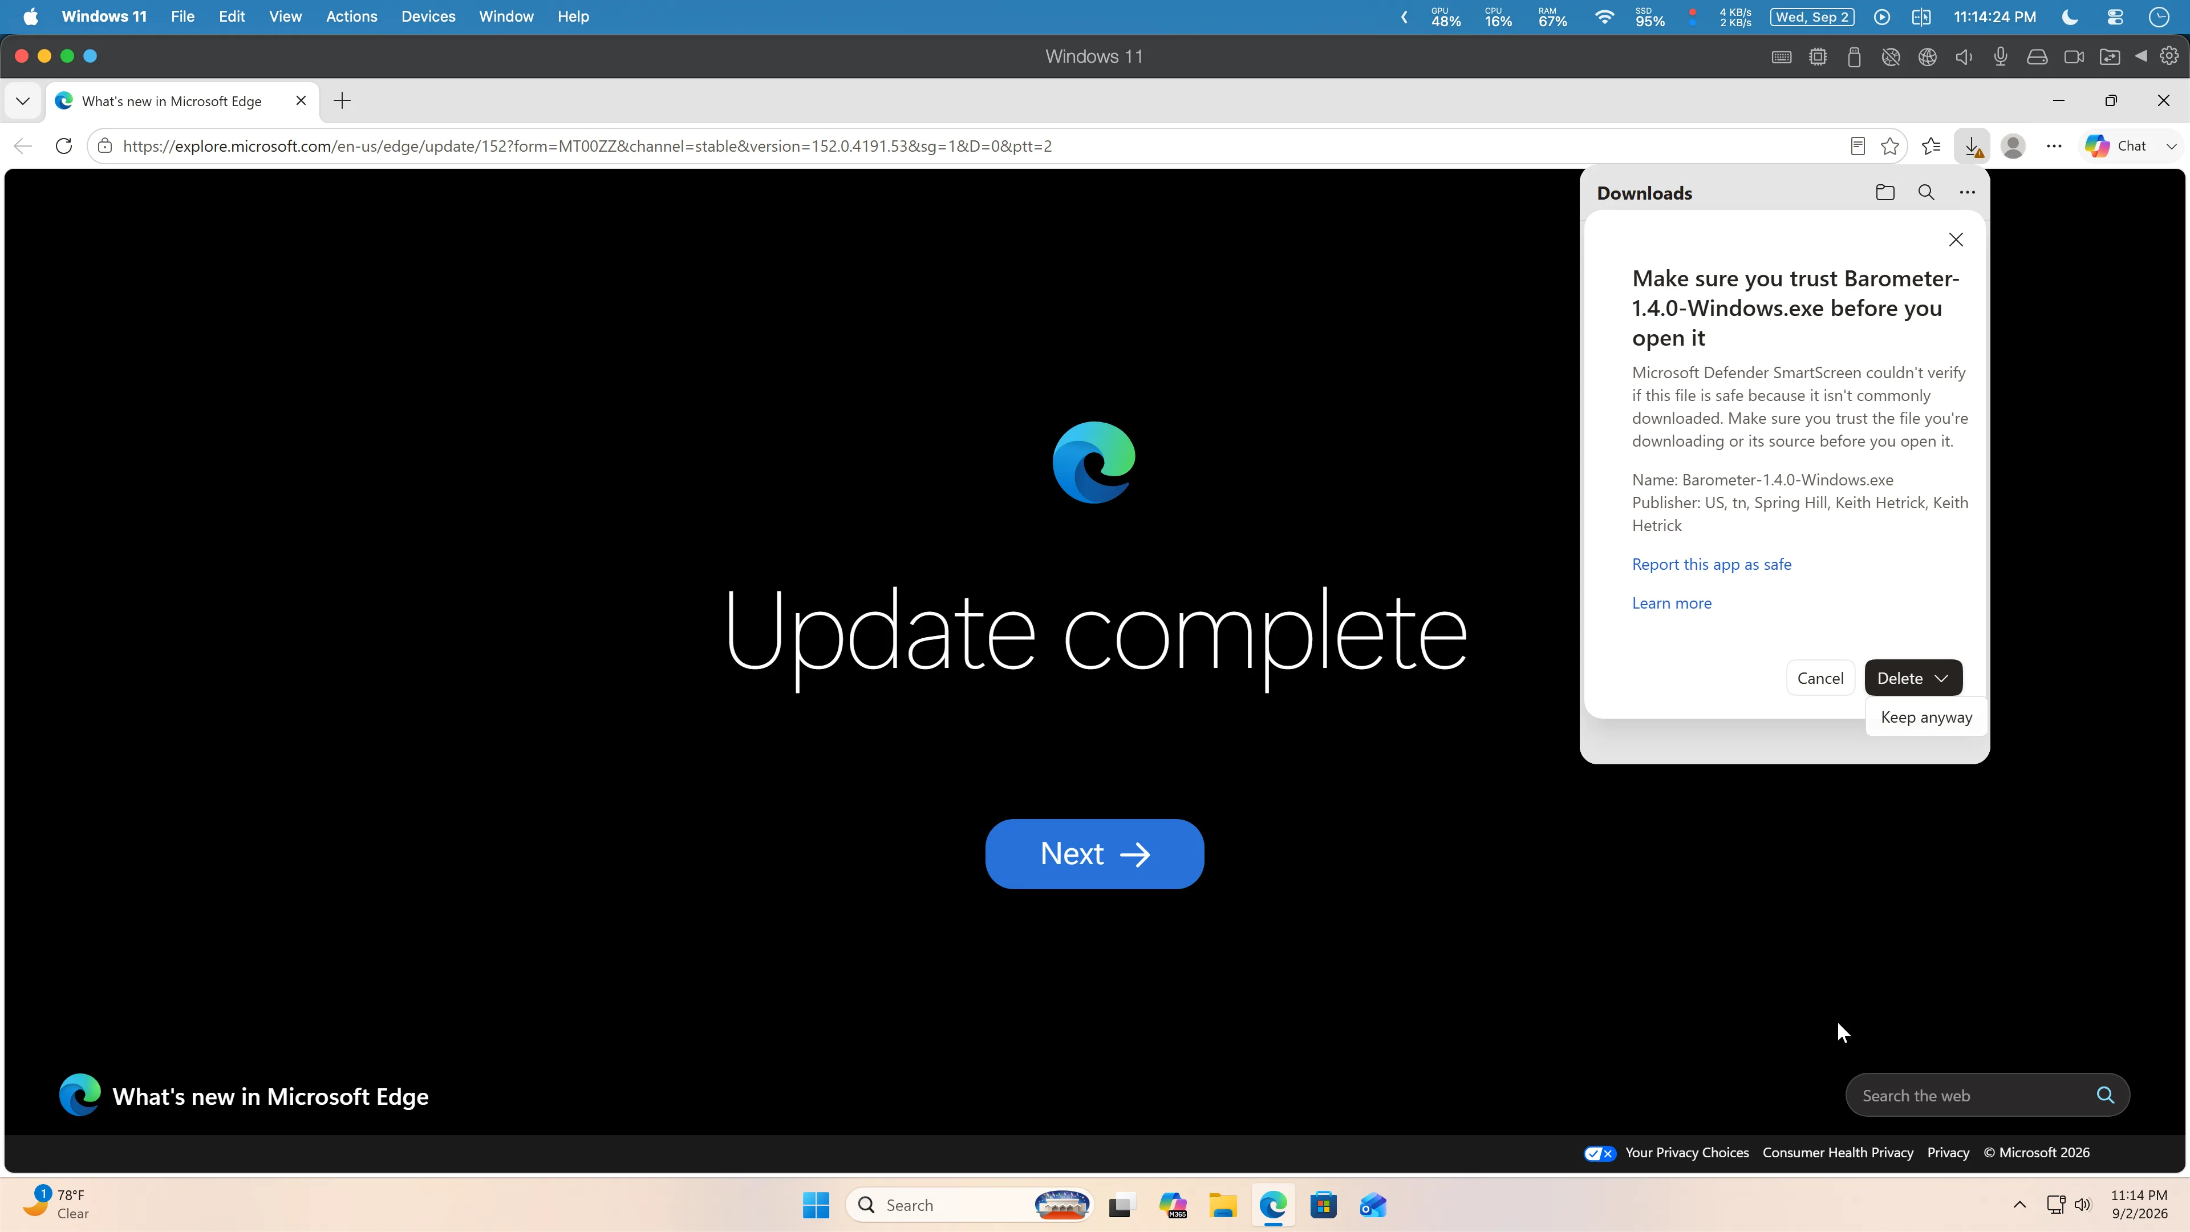Open File Explorer from taskbar

click(1223, 1206)
